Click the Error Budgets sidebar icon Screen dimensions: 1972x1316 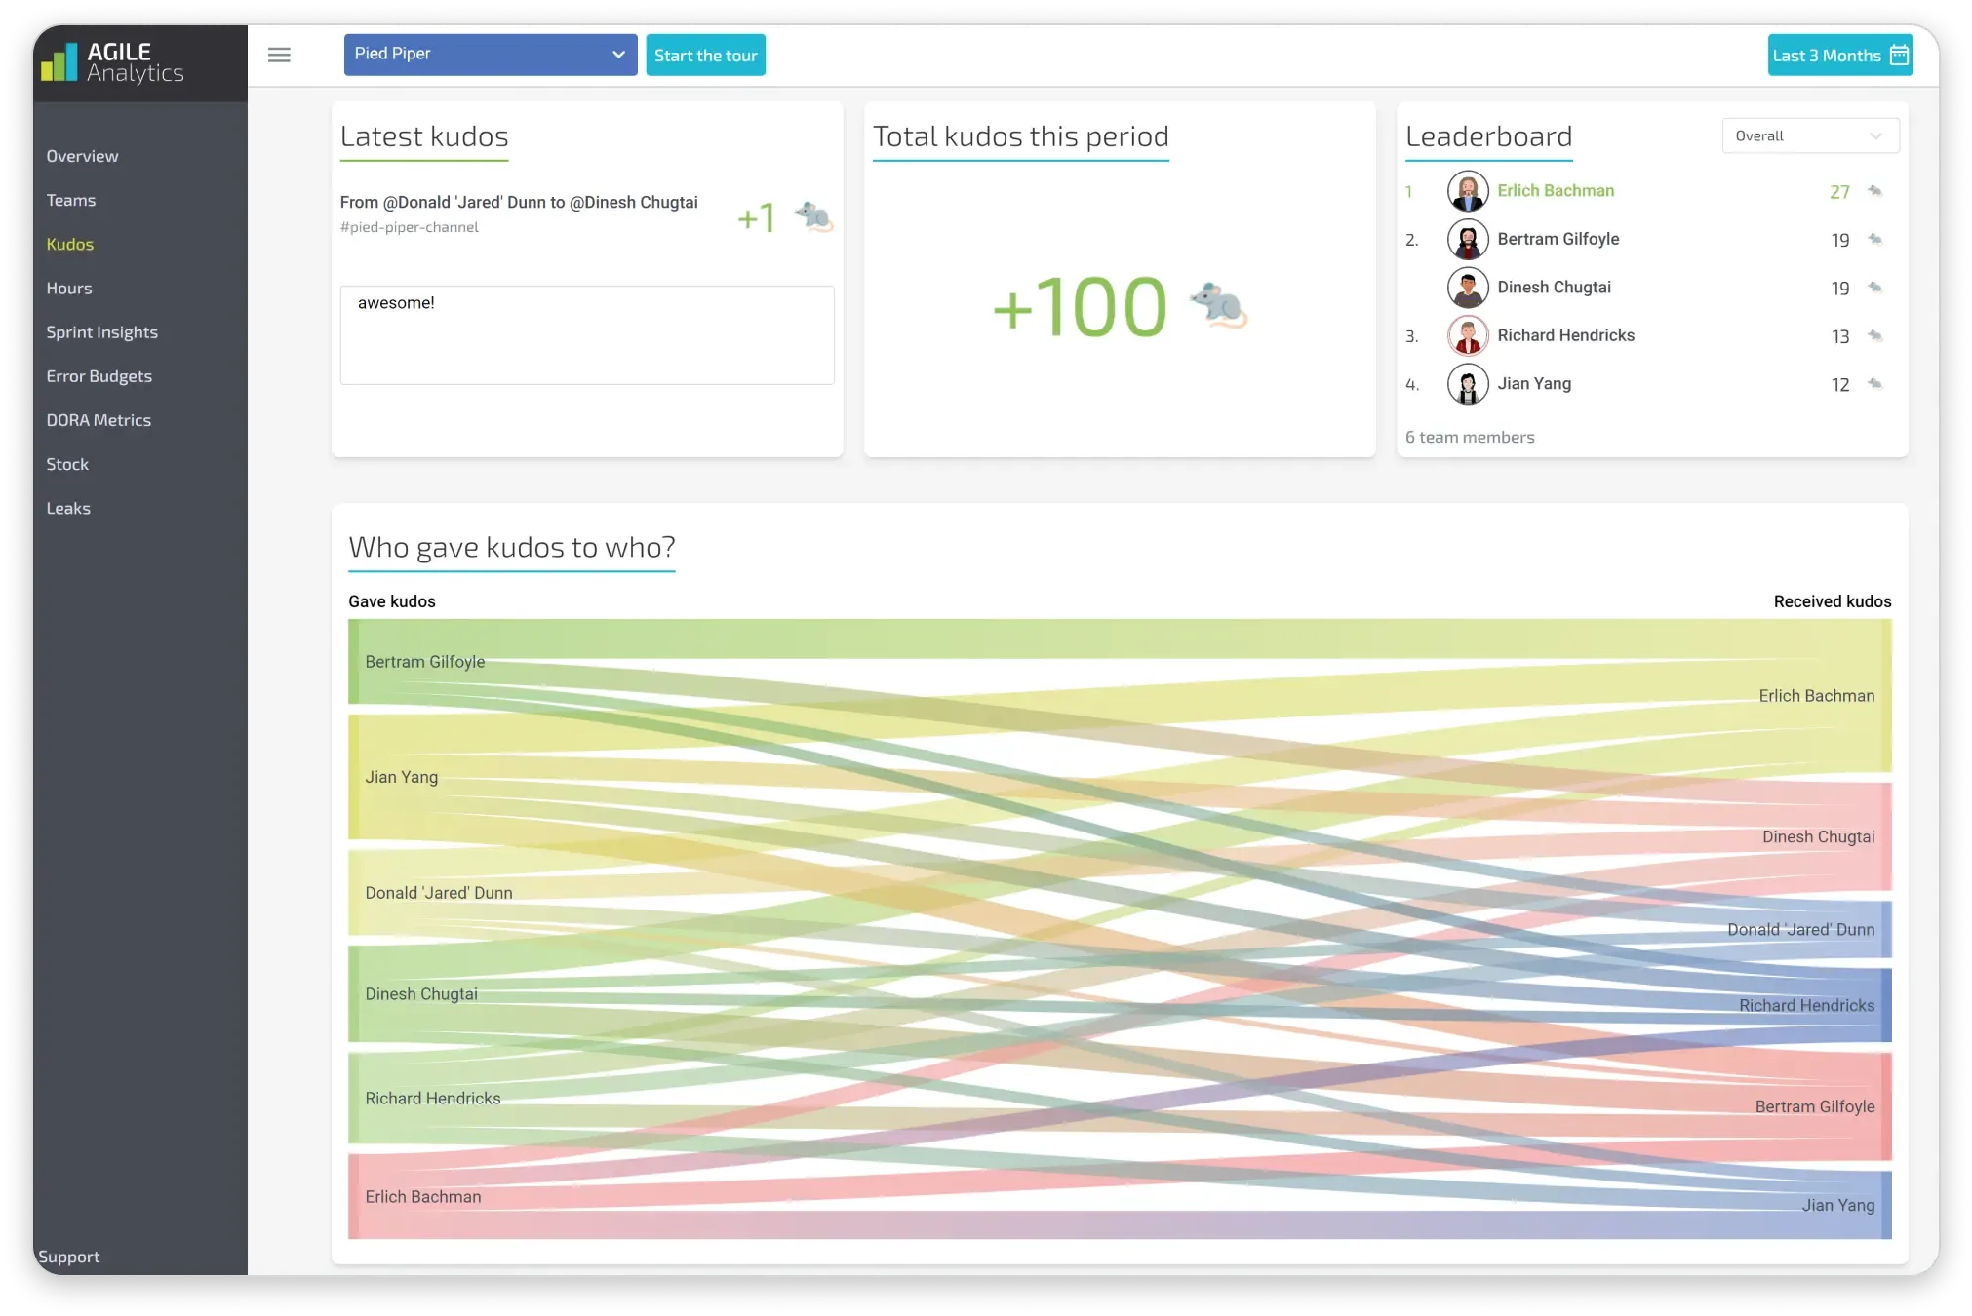click(99, 374)
